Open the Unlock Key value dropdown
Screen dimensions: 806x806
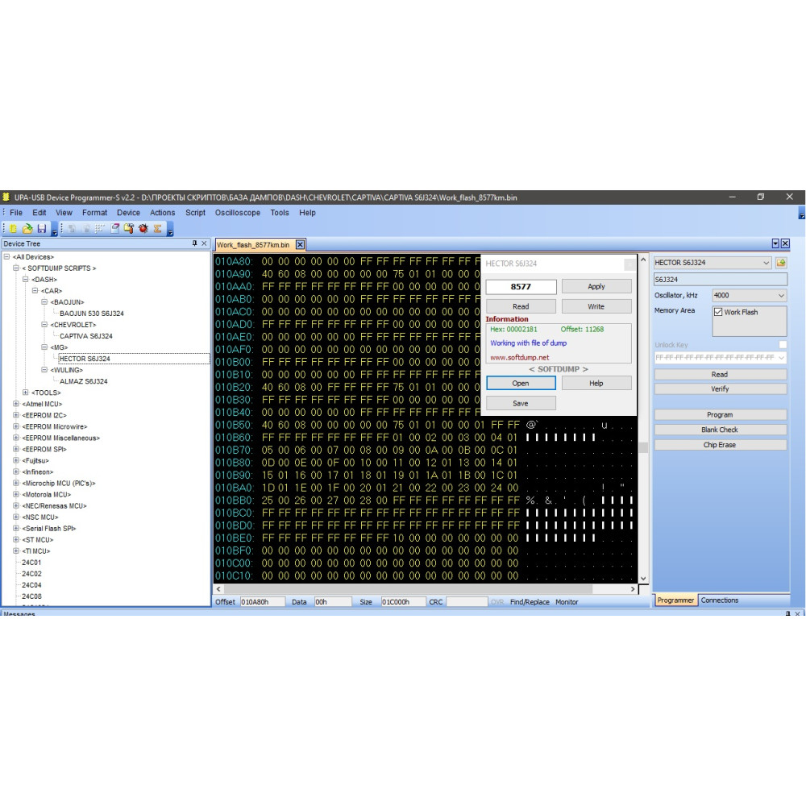click(x=782, y=357)
